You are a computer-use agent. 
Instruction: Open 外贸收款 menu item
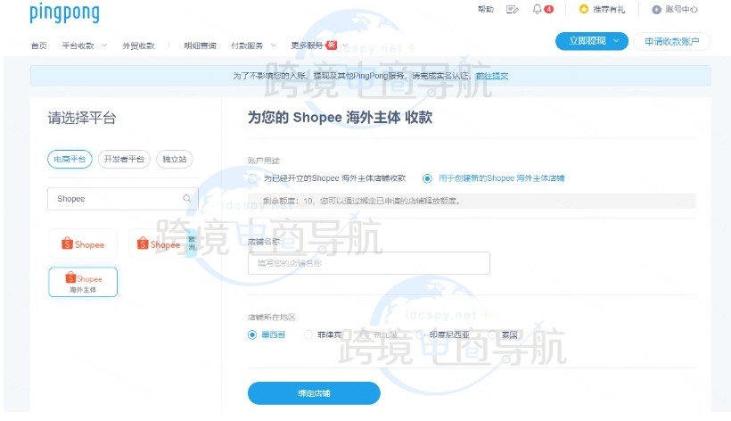tap(138, 45)
